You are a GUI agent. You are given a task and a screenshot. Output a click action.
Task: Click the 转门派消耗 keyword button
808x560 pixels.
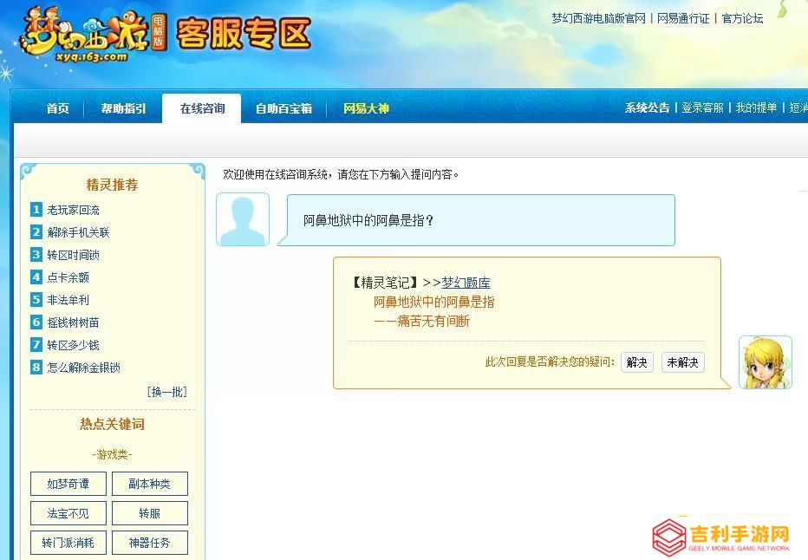[x=68, y=543]
